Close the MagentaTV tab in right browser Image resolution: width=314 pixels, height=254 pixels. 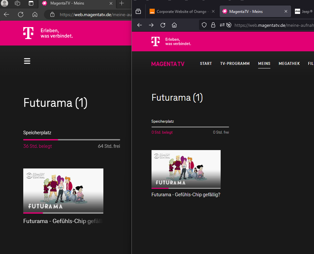click(x=286, y=11)
